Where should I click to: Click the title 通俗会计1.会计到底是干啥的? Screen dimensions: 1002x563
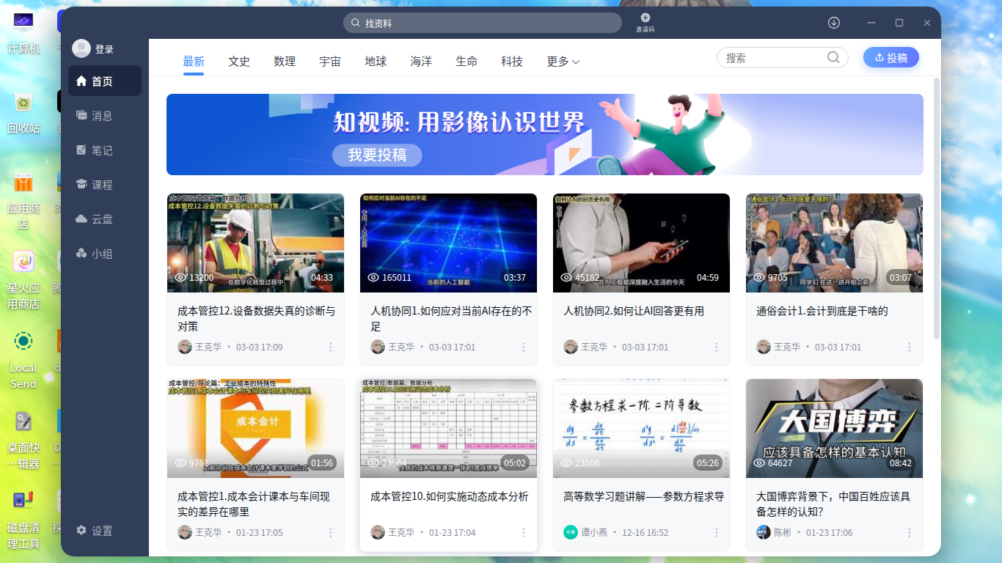click(x=822, y=311)
